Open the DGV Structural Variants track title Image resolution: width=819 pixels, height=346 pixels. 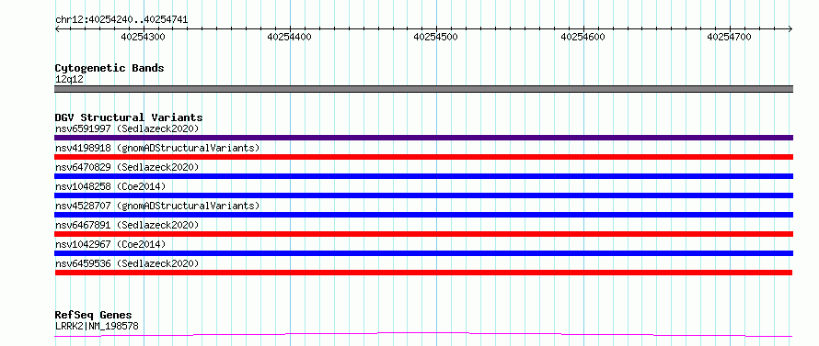tap(129, 117)
